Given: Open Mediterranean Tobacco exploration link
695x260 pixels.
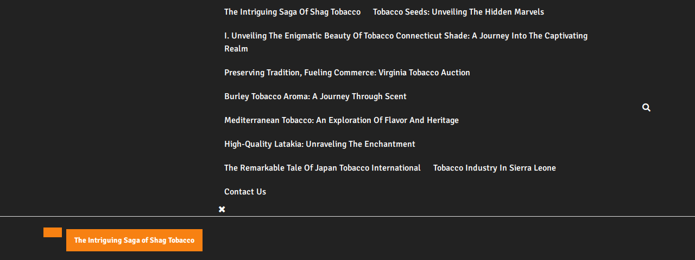Looking at the screenshot, I should [342, 120].
